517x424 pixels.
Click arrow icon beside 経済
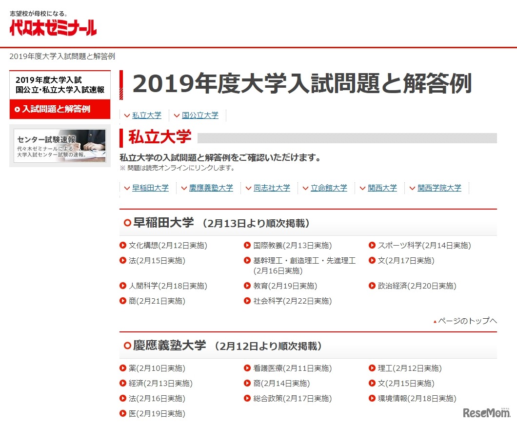tap(123, 384)
